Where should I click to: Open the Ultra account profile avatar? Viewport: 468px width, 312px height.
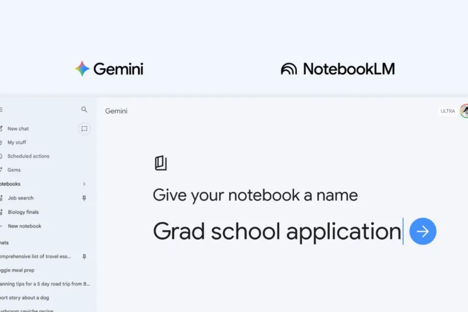pyautogui.click(x=464, y=111)
